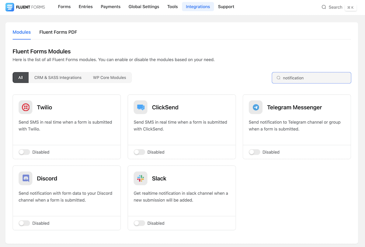Click the Disabled label under Telegram Messenger
The image size is (365, 247).
coord(271,152)
